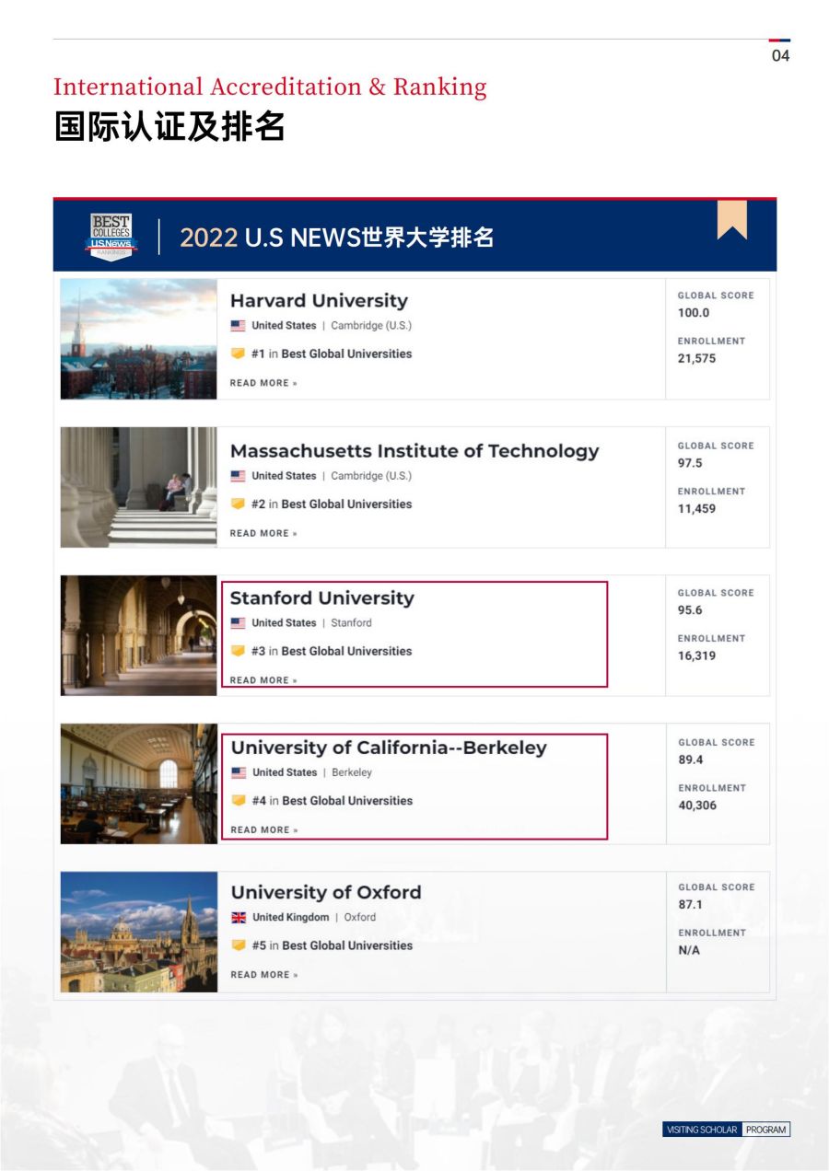The image size is (829, 1171).
Task: Click READ MORE under Stanford University
Action: click(263, 680)
